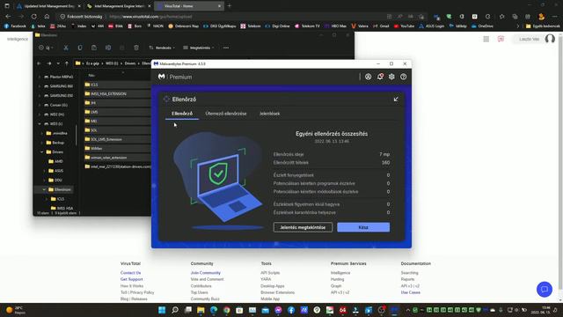Click the Cut icon in Explorer toolbar
Viewport: 563px width, 317px height.
[66, 48]
